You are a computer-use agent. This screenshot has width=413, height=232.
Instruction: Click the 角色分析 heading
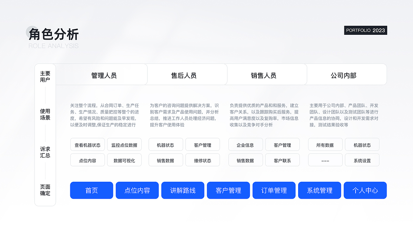[x=54, y=34]
